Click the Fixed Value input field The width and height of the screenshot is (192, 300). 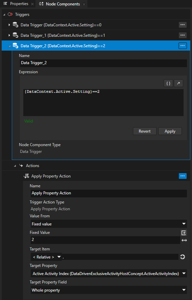[x=105, y=240]
